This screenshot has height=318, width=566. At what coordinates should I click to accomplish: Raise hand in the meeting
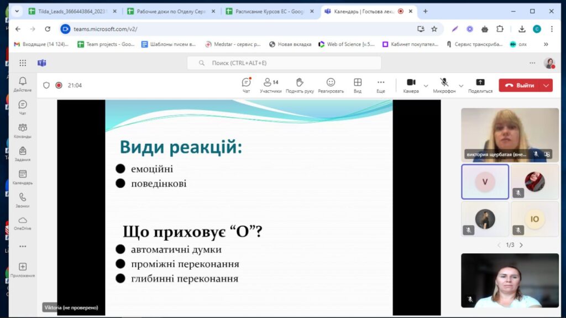coord(300,85)
